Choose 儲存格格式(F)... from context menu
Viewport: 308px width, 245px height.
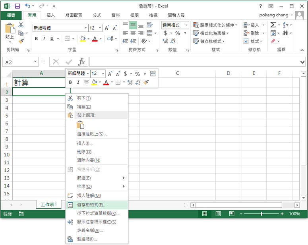tap(97, 205)
